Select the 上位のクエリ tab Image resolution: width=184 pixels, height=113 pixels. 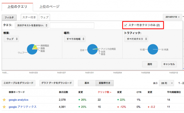[17, 7]
